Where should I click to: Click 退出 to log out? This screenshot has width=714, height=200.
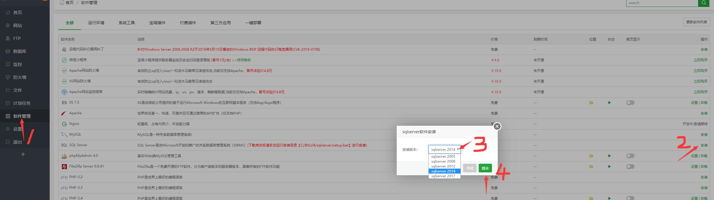click(x=18, y=142)
